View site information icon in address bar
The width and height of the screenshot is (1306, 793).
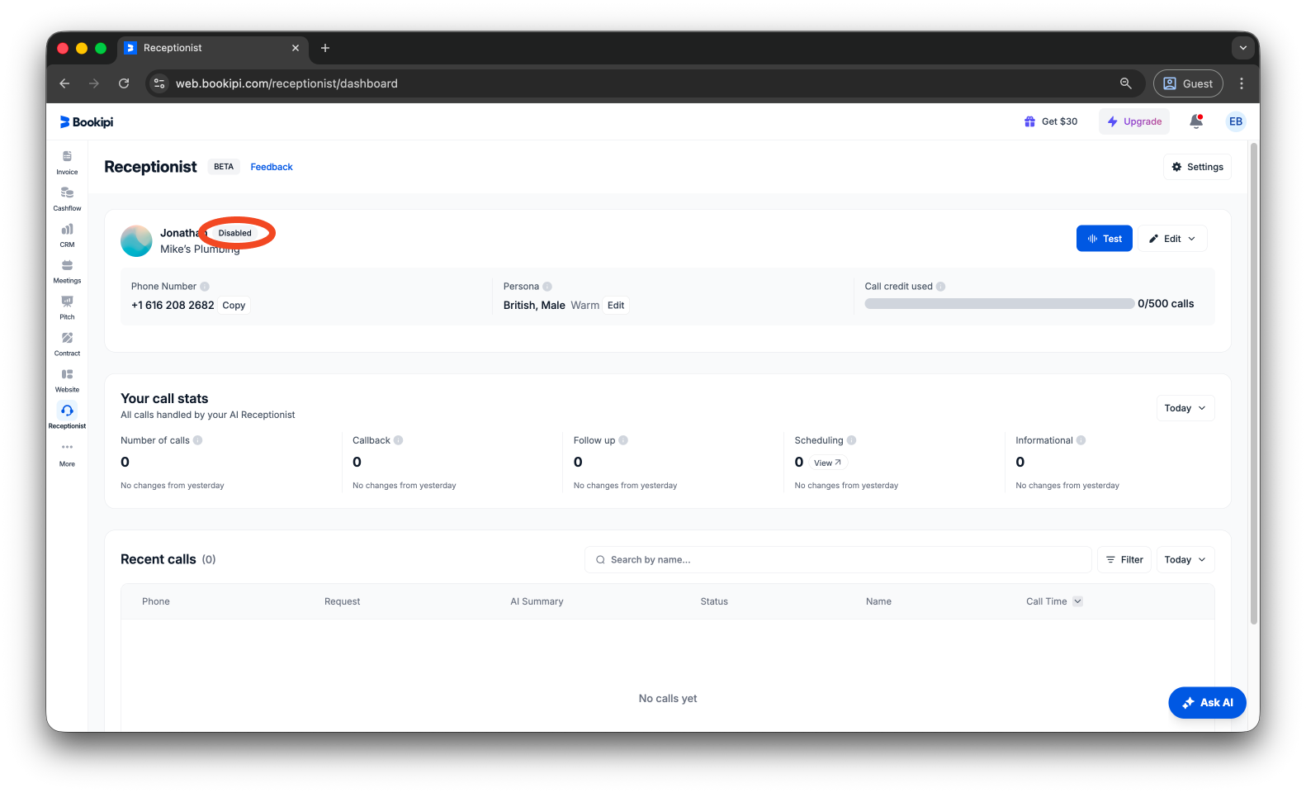click(159, 83)
